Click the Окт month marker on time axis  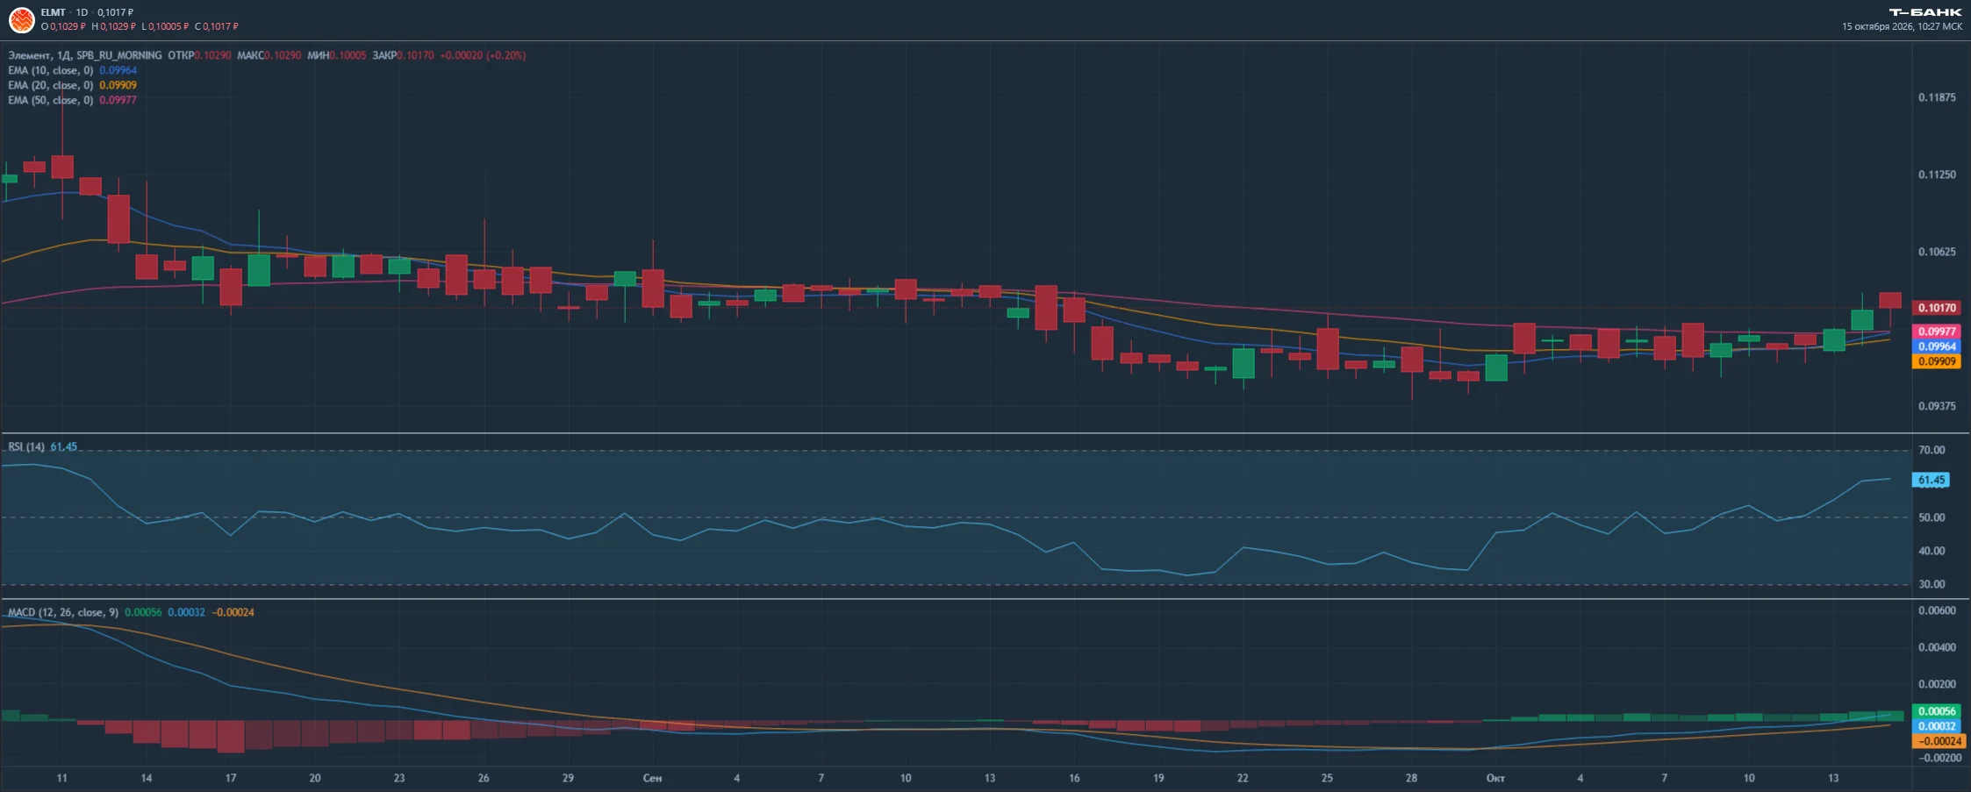click(x=1495, y=778)
